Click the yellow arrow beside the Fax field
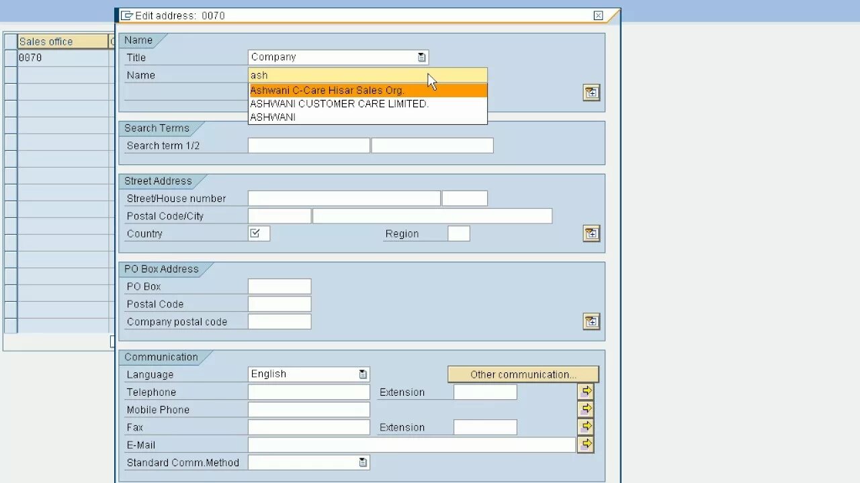Screen dimensions: 860x483 point(585,427)
